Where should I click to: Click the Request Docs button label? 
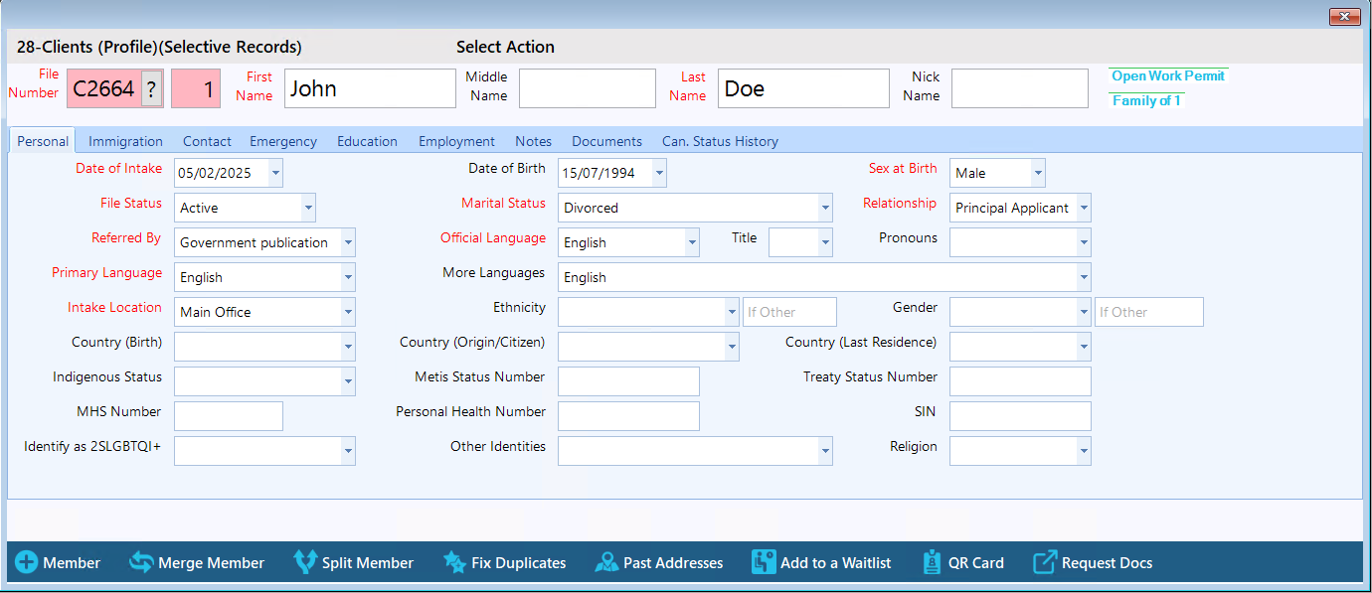tap(1107, 563)
